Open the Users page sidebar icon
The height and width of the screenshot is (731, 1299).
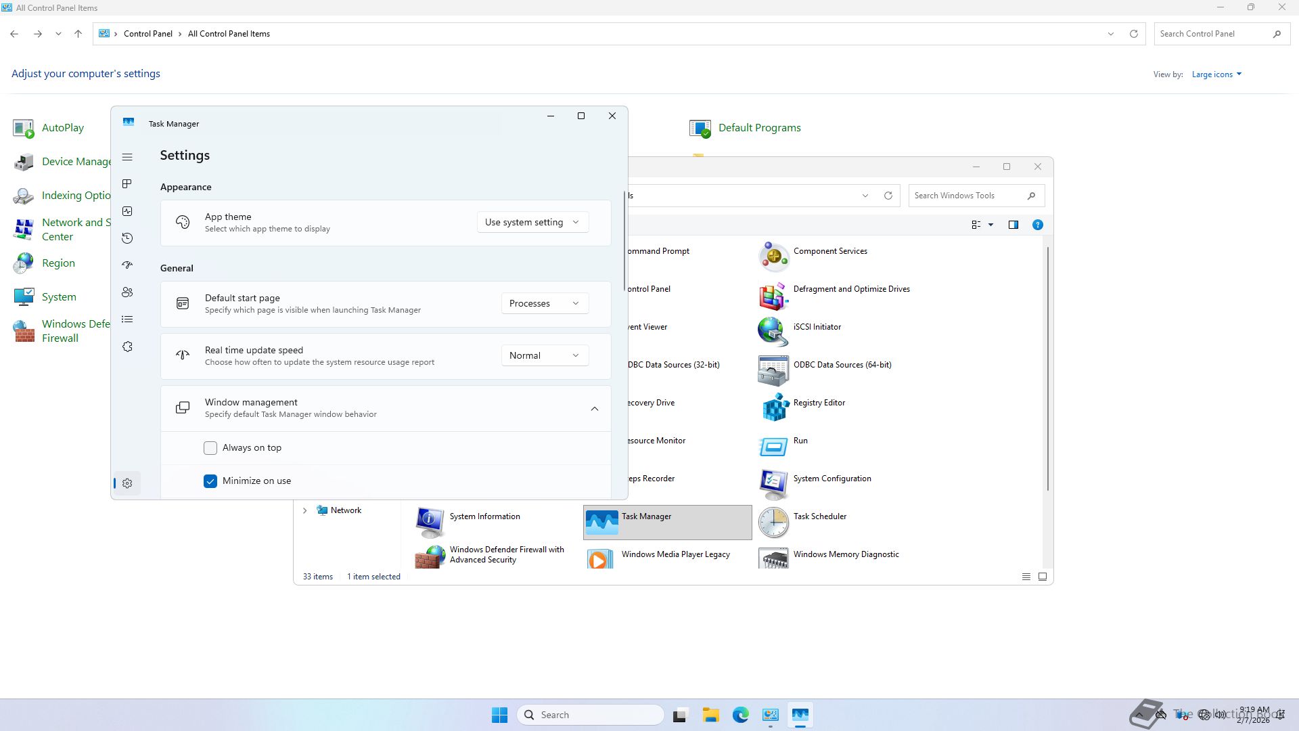tap(127, 292)
